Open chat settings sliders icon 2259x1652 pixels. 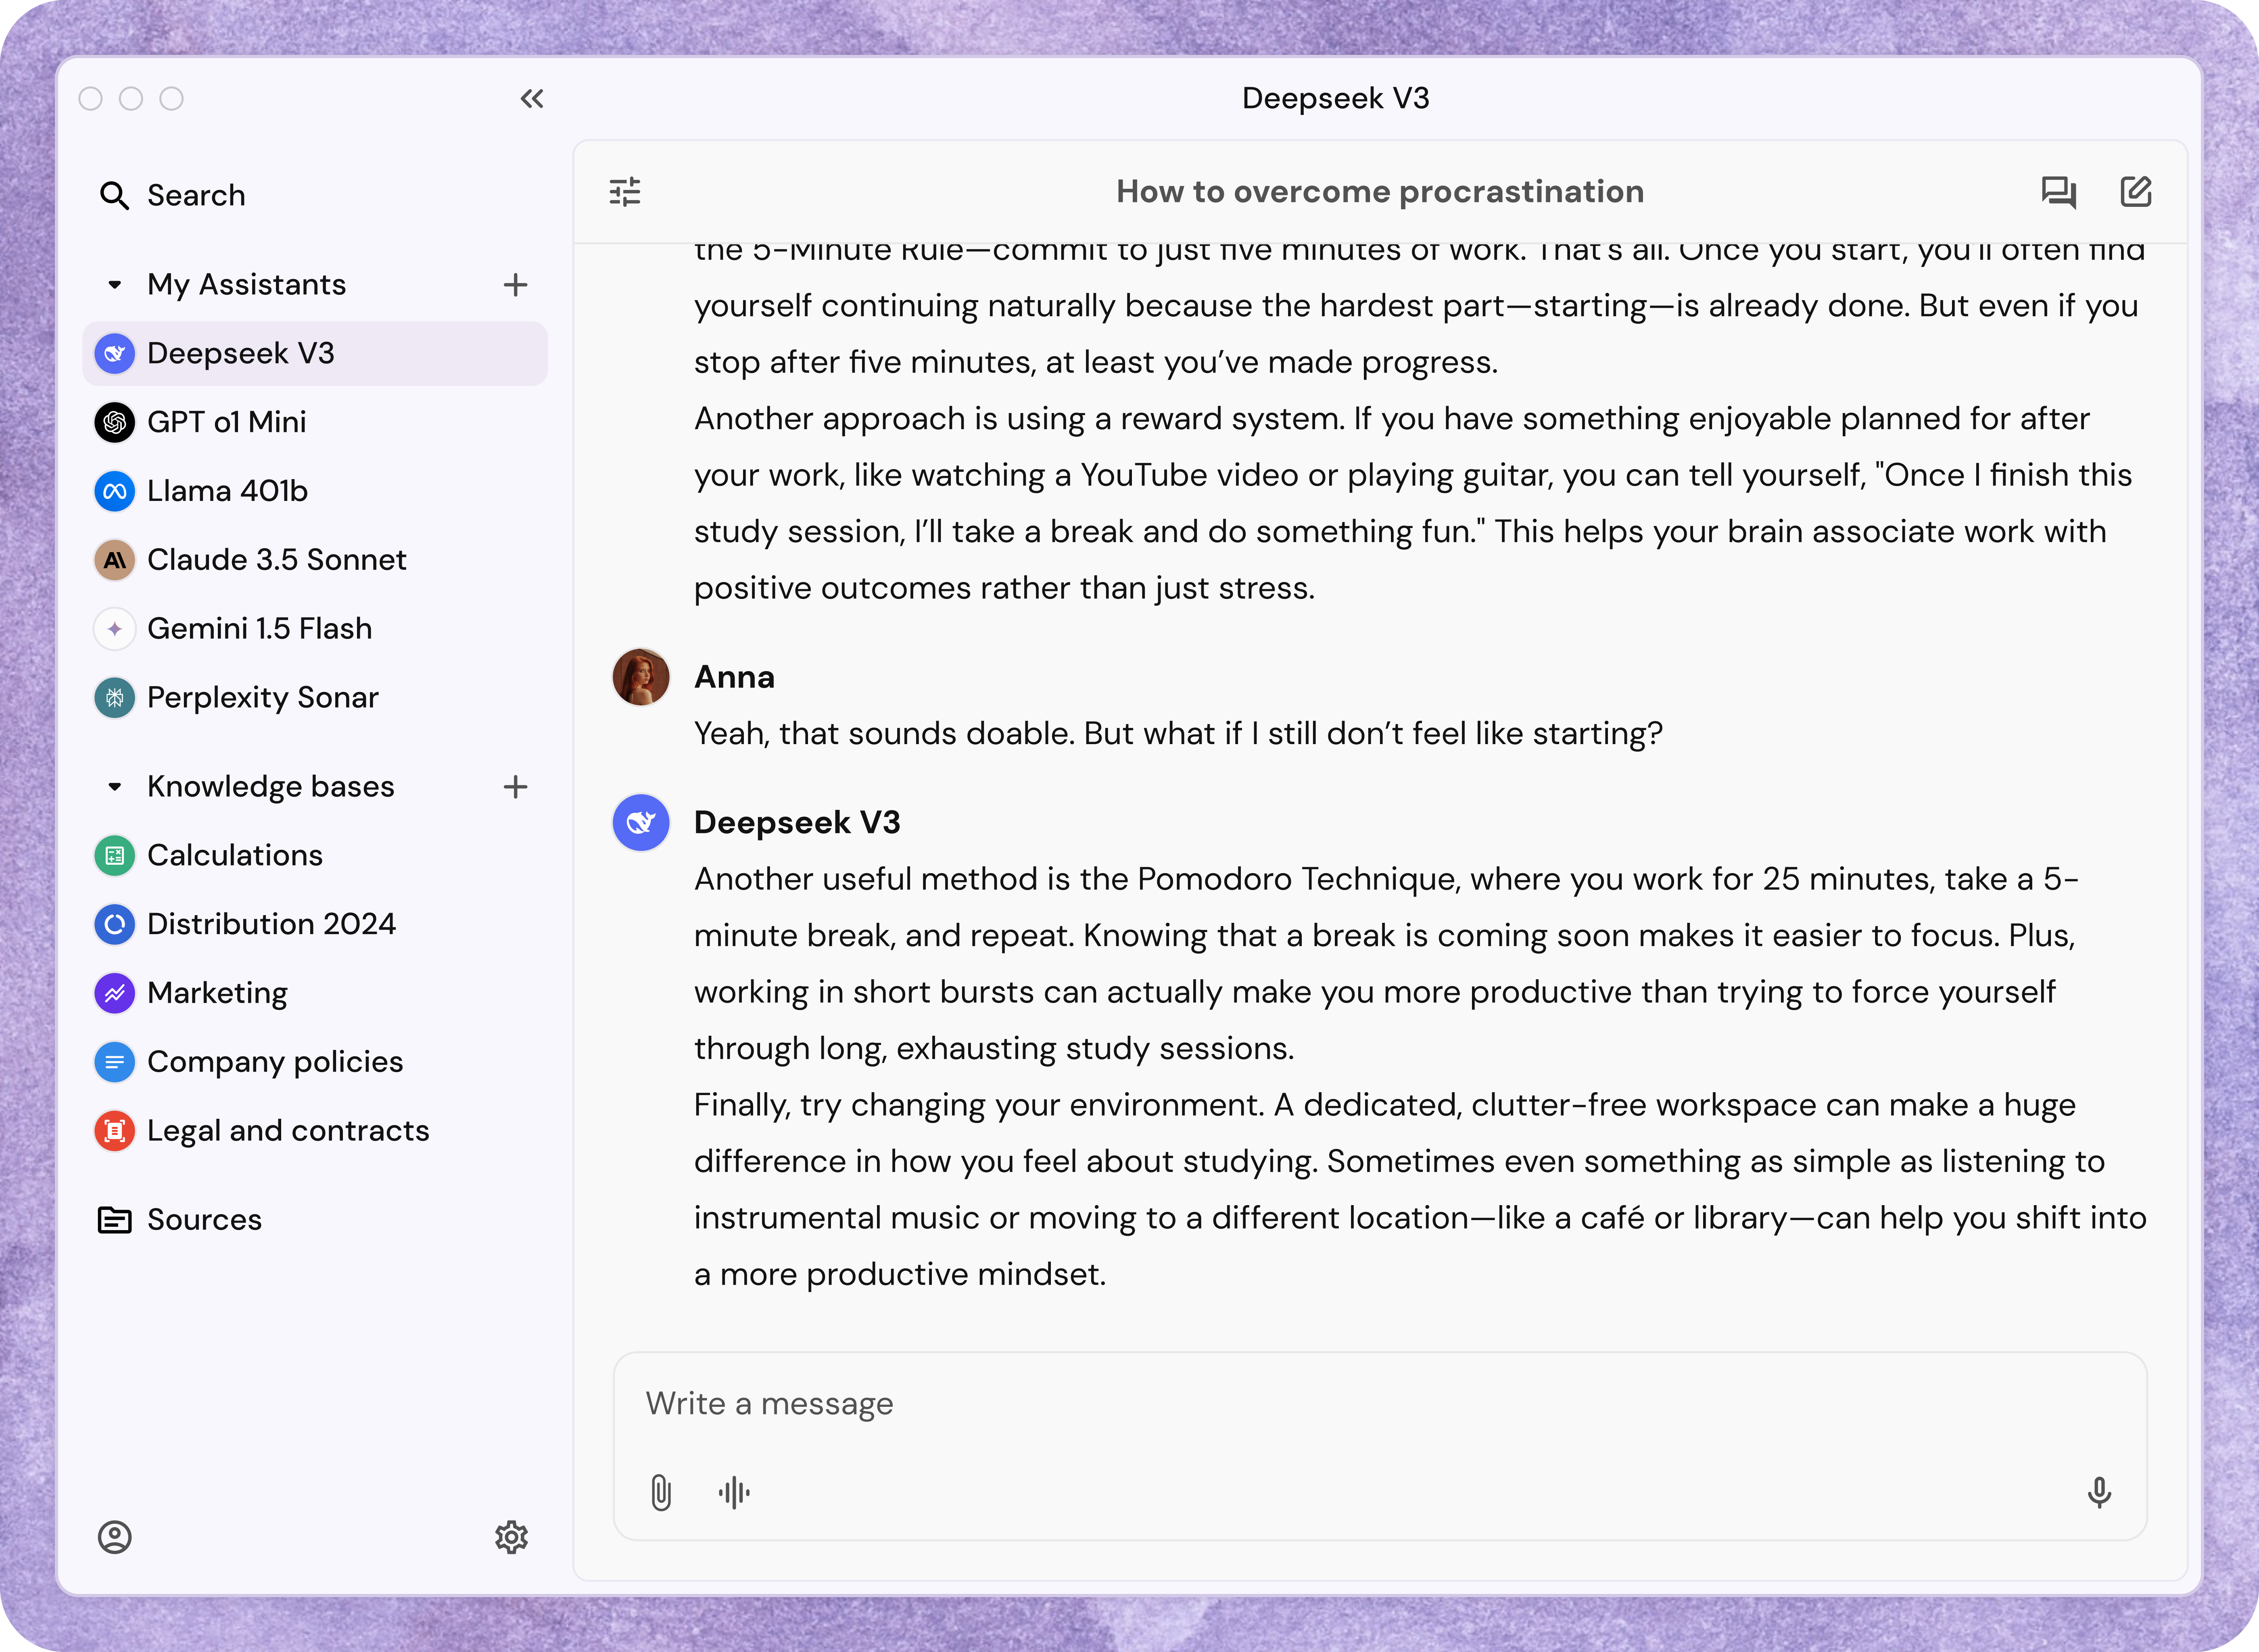625,192
